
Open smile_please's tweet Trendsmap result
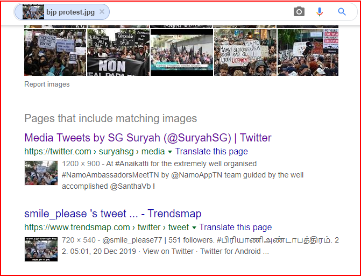[x=113, y=214]
